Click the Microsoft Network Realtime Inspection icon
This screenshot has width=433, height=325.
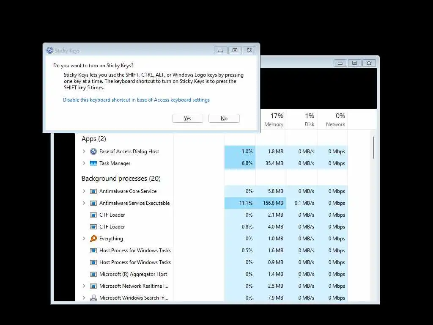tap(93, 286)
